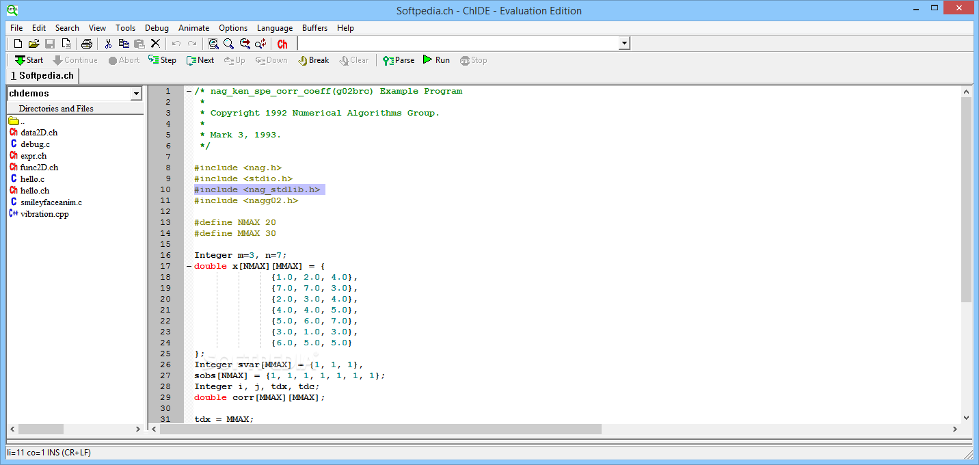
Task: Click the red Ch command shell icon
Action: [x=282, y=44]
